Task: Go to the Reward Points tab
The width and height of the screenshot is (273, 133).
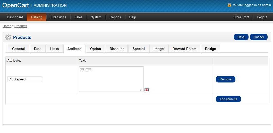Action: click(x=184, y=49)
